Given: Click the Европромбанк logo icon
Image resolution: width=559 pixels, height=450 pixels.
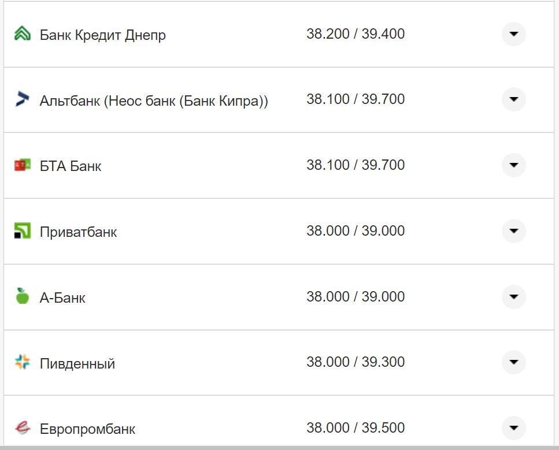Looking at the screenshot, I should point(22,428).
